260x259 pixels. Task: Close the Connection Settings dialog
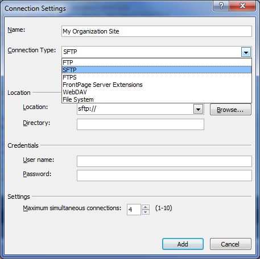pyautogui.click(x=242, y=6)
